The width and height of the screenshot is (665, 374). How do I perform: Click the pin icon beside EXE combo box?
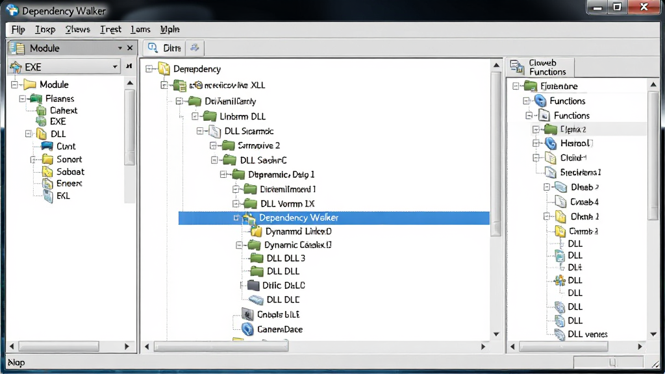pyautogui.click(x=129, y=66)
